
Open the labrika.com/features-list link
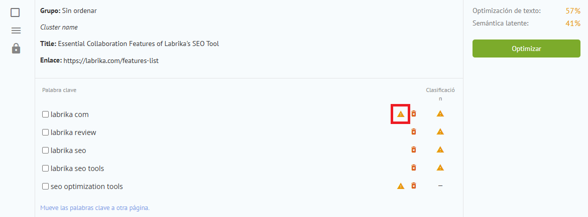pyautogui.click(x=111, y=60)
